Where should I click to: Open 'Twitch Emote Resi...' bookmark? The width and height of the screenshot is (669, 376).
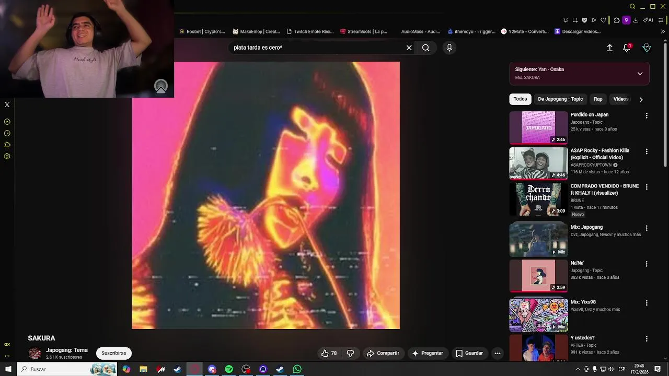click(x=310, y=31)
